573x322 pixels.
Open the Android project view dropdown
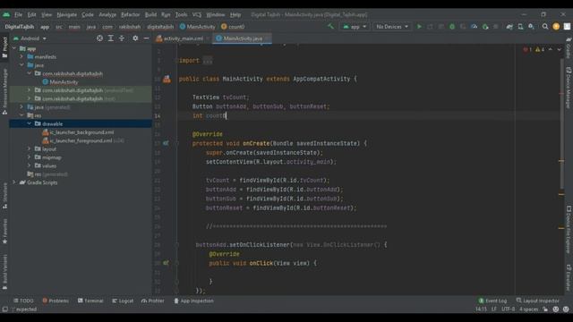click(30, 38)
